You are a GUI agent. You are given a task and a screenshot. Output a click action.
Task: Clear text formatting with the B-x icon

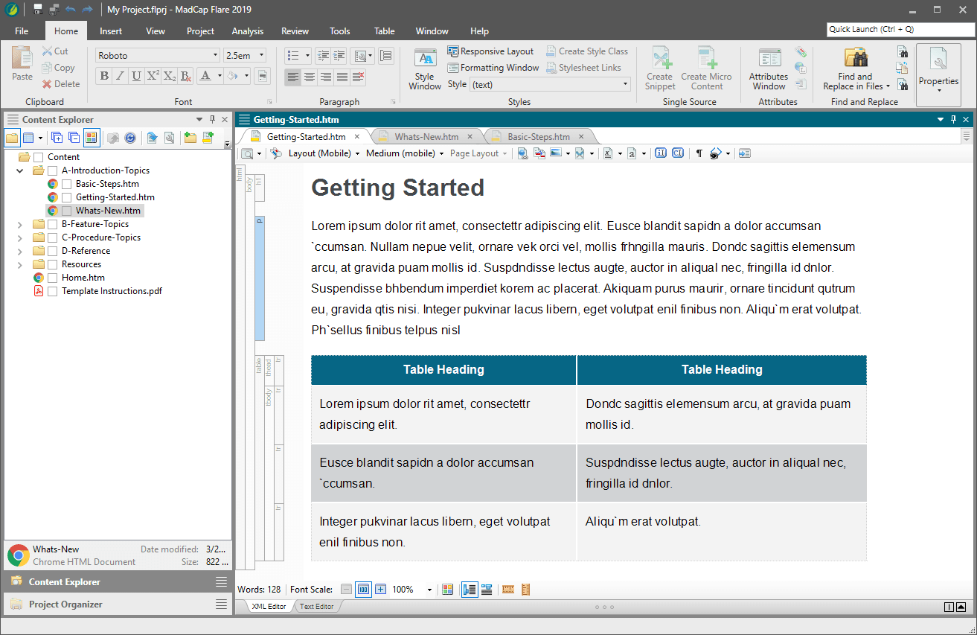(186, 76)
